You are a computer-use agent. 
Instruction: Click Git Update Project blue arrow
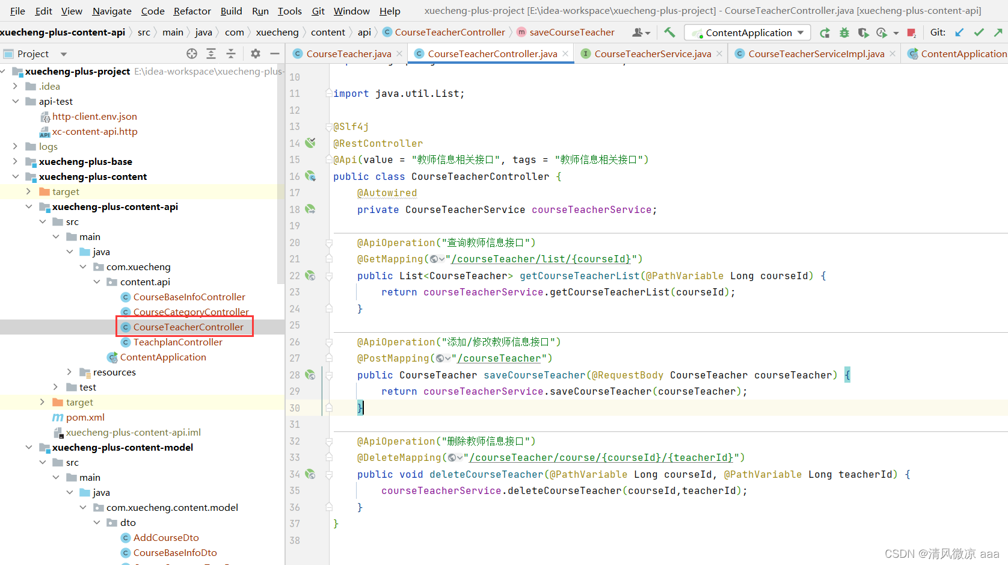[959, 32]
